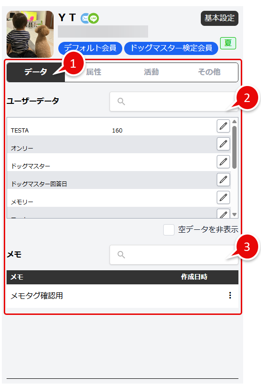Edit the TESTA data row pencil icon
The width and height of the screenshot is (261, 384).
tap(223, 126)
